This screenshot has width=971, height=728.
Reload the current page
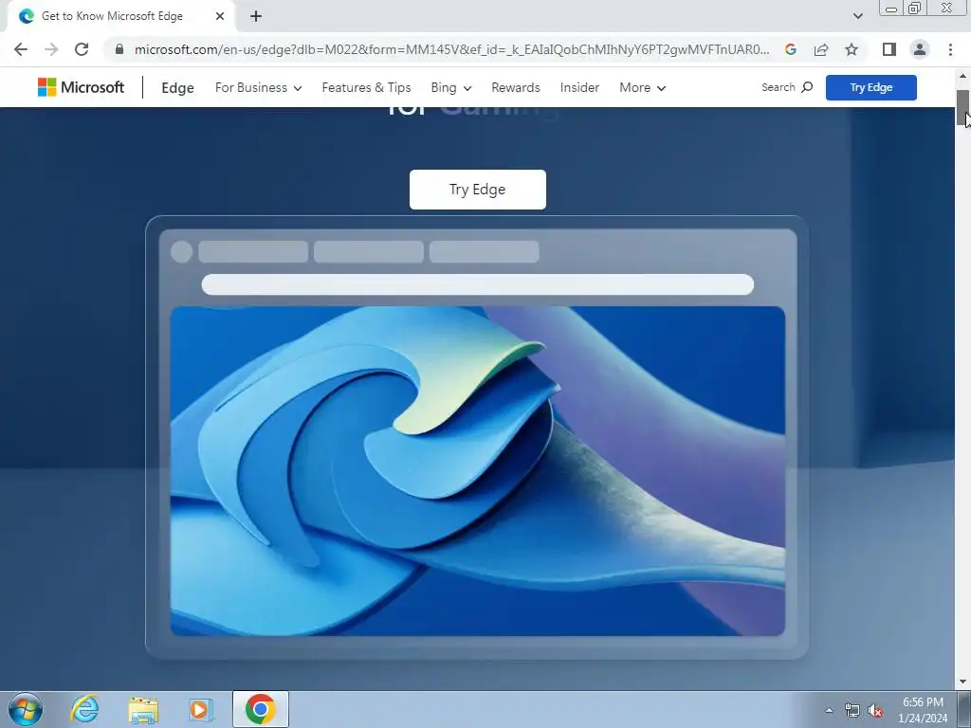(x=82, y=49)
